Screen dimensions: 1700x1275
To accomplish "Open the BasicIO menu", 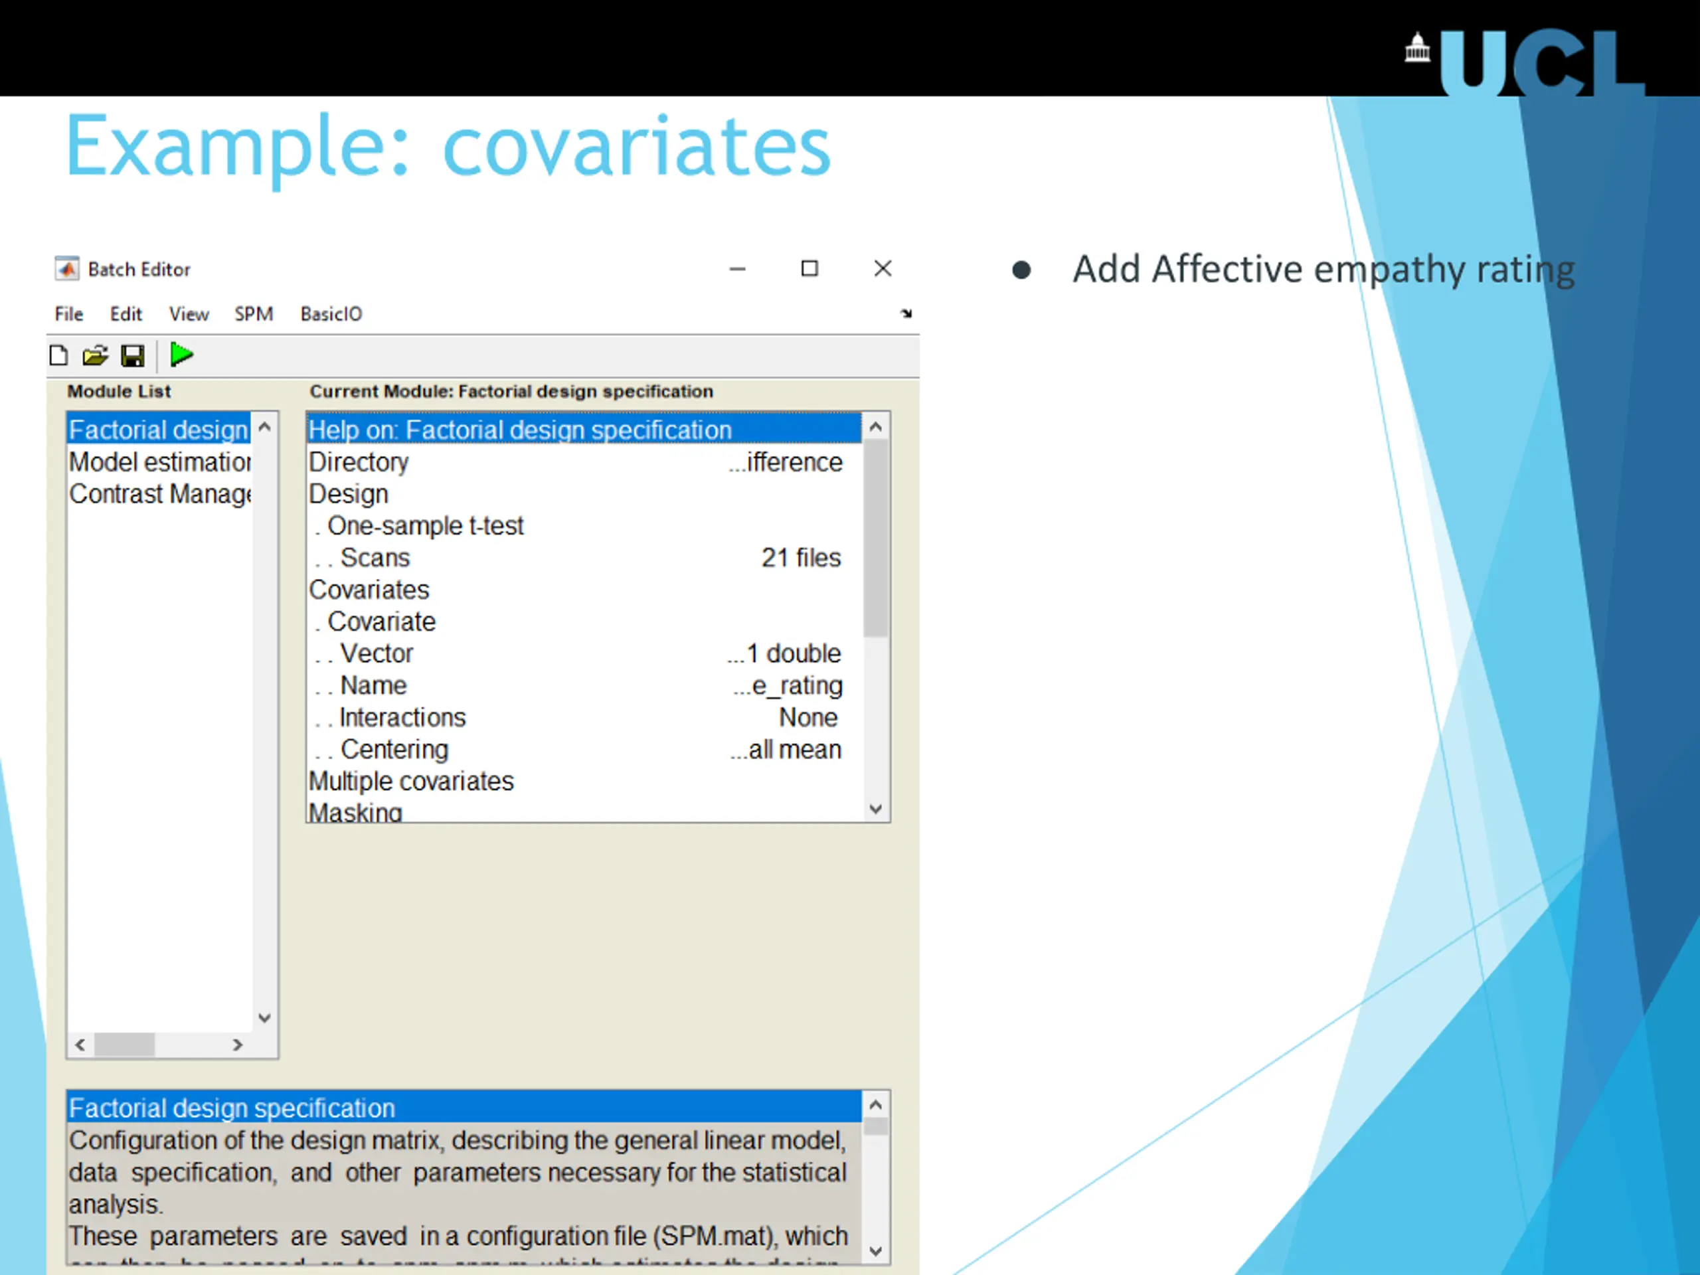I will [331, 313].
